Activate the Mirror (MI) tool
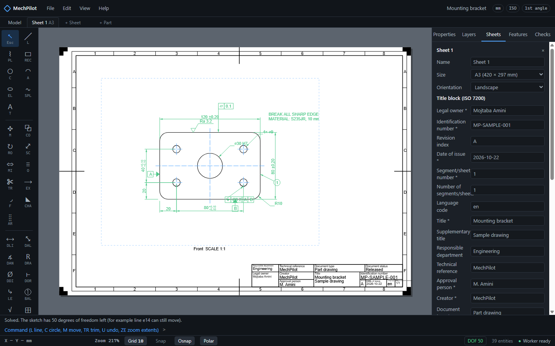Screen dimensions: 555x346 point(10,166)
